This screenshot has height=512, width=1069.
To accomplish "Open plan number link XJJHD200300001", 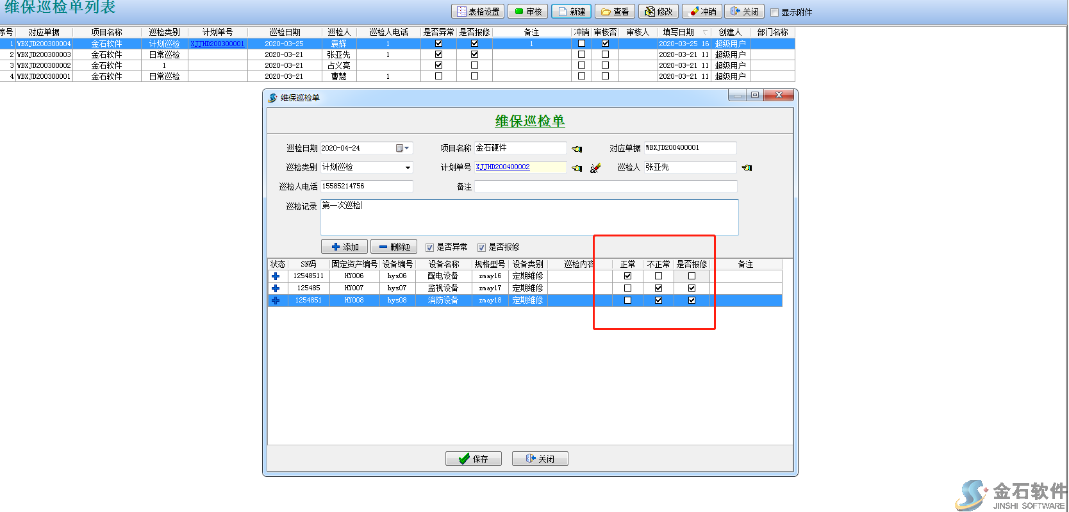I will (217, 44).
